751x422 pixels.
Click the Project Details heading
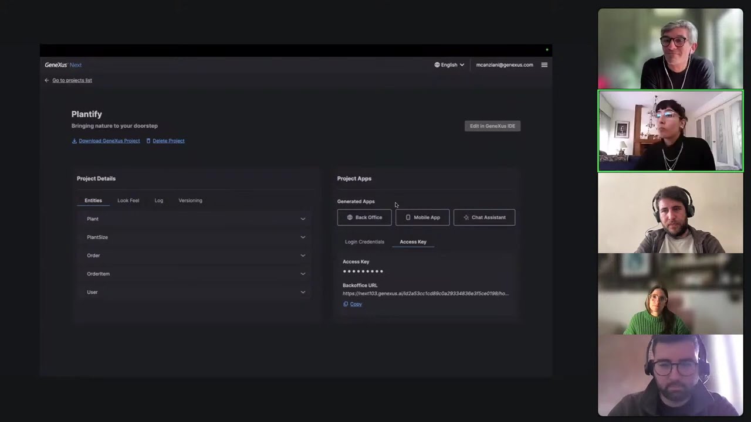(96, 179)
